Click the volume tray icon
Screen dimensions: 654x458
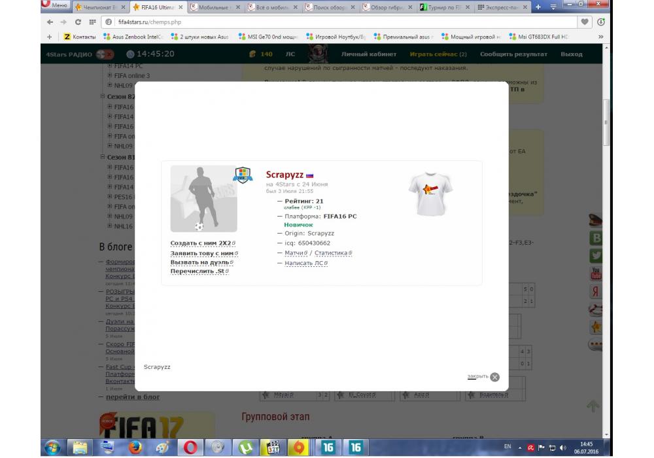(x=562, y=448)
